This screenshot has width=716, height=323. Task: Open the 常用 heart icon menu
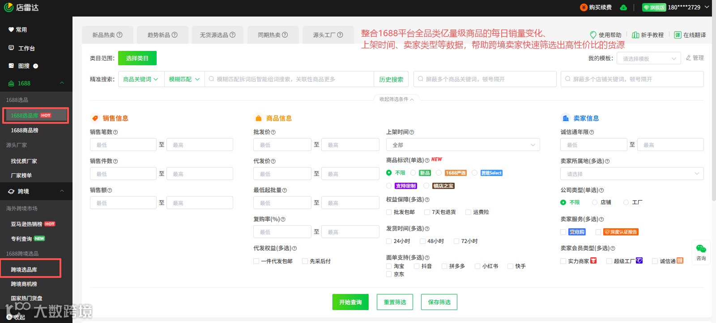(11, 29)
